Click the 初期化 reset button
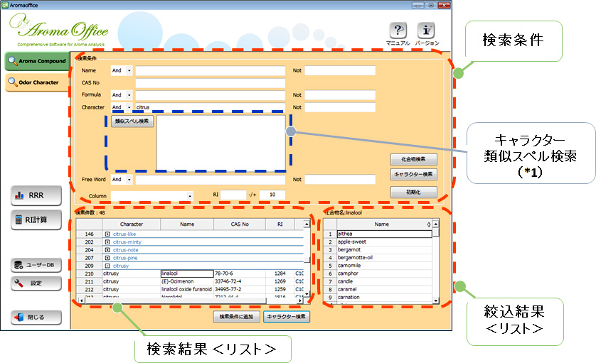The image size is (596, 363). (x=413, y=192)
